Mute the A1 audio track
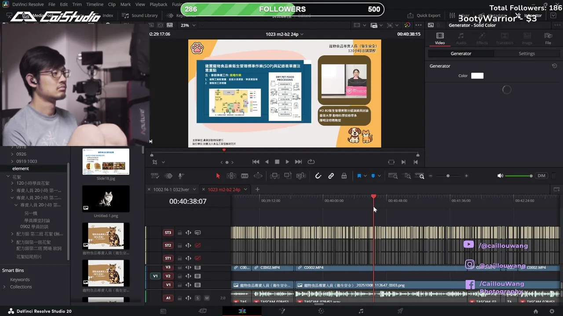Viewport: 563px width, 316px height. point(207,298)
